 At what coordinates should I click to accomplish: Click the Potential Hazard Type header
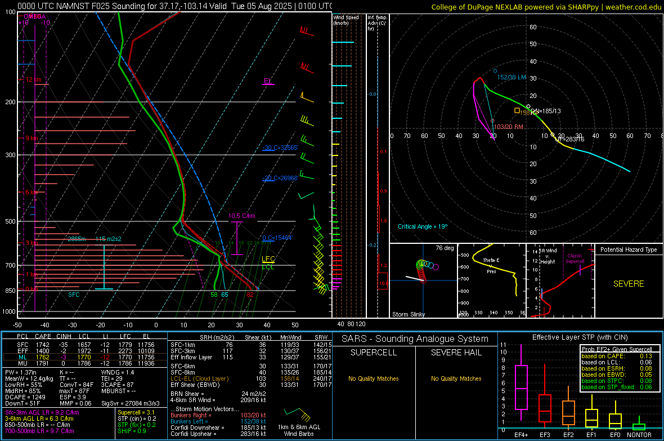629,250
